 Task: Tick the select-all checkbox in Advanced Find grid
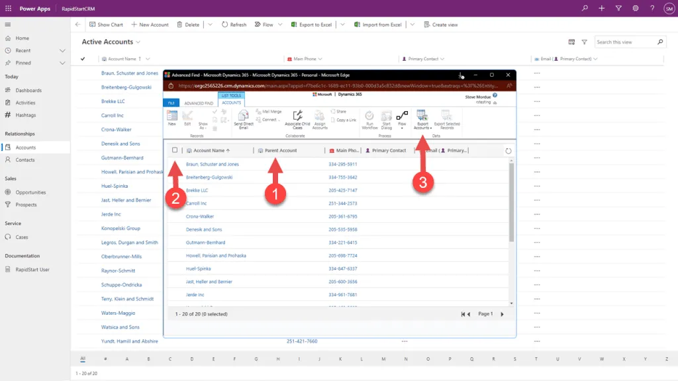click(x=175, y=150)
